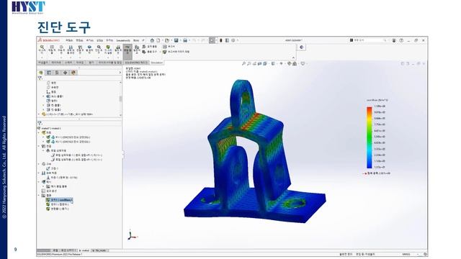Select the 응력1 (-vonMises-) result plot
The image size is (461, 259).
(59, 200)
